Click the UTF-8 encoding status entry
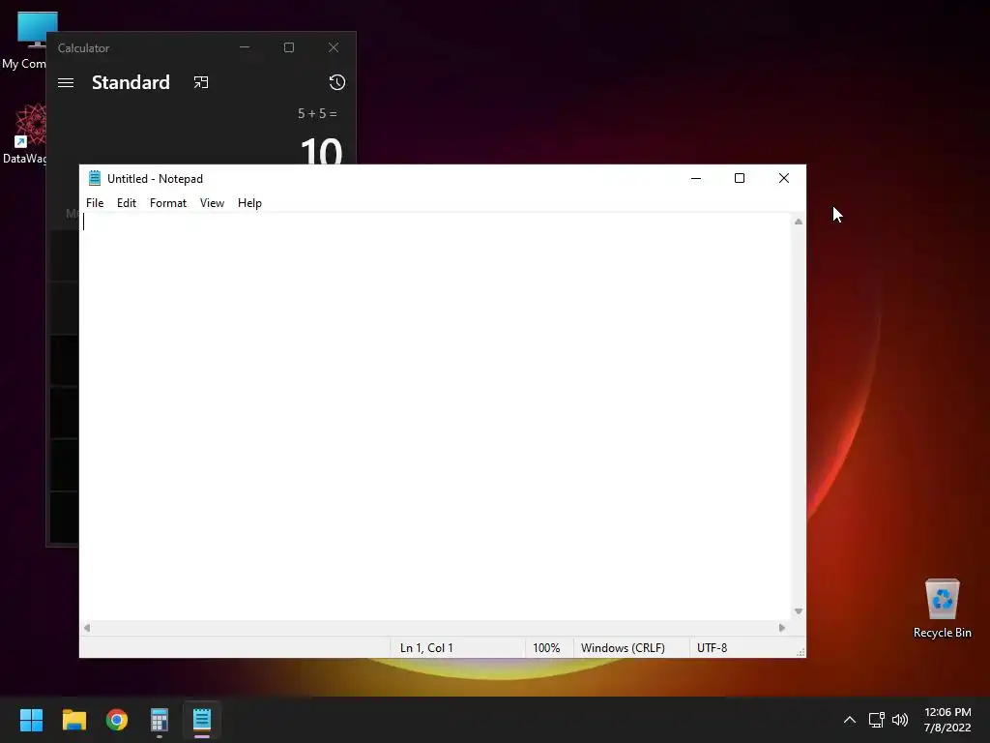 coord(712,648)
